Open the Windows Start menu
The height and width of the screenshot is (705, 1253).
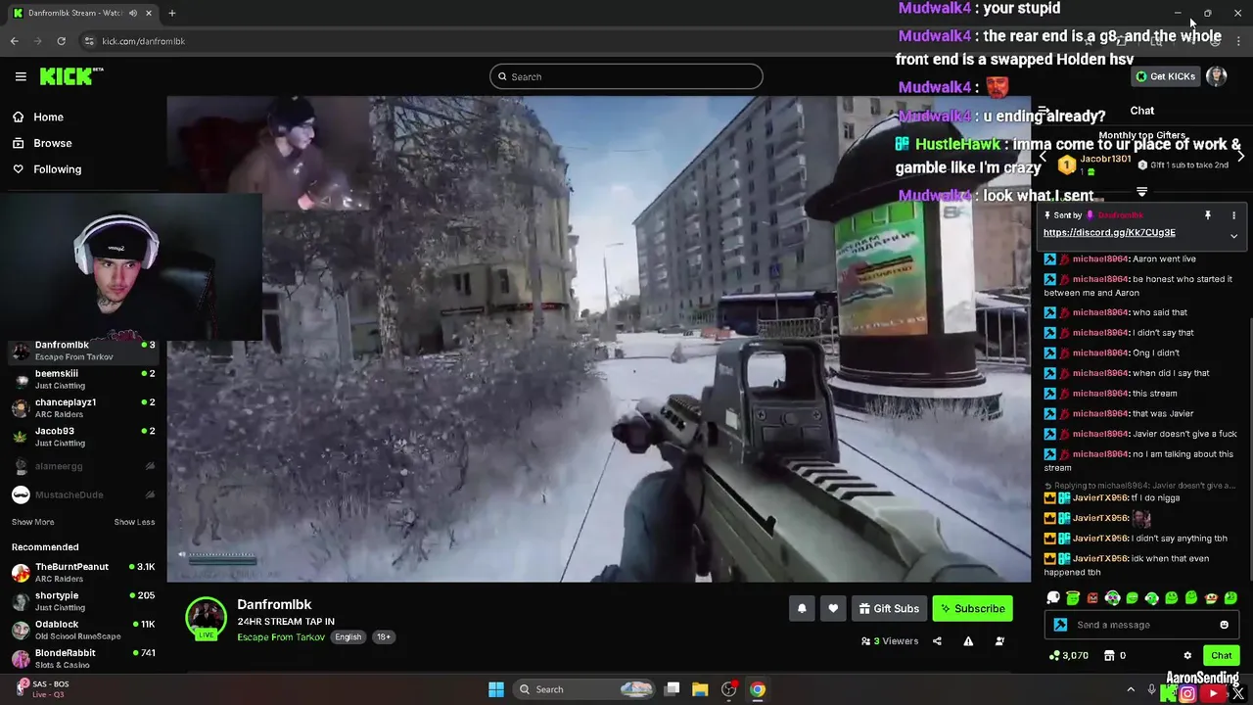496,689
